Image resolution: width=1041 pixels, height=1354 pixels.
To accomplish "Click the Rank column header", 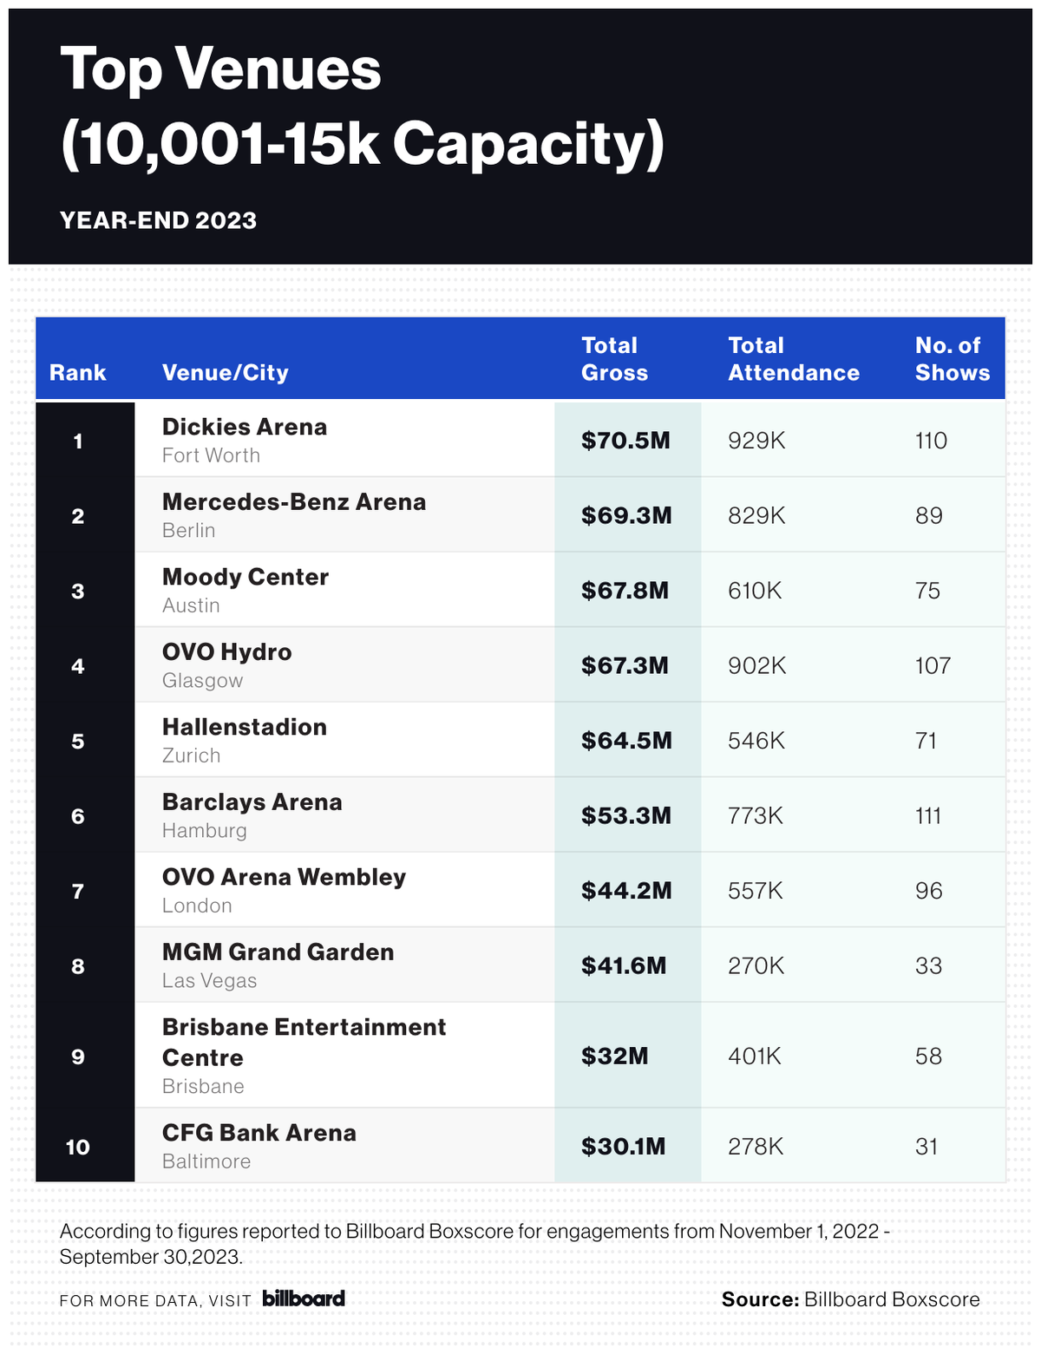I will tap(77, 373).
